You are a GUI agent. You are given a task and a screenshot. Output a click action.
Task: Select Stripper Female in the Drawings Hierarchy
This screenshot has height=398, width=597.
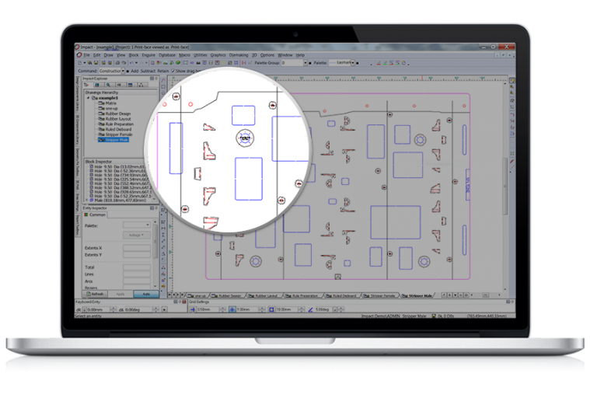tap(118, 134)
